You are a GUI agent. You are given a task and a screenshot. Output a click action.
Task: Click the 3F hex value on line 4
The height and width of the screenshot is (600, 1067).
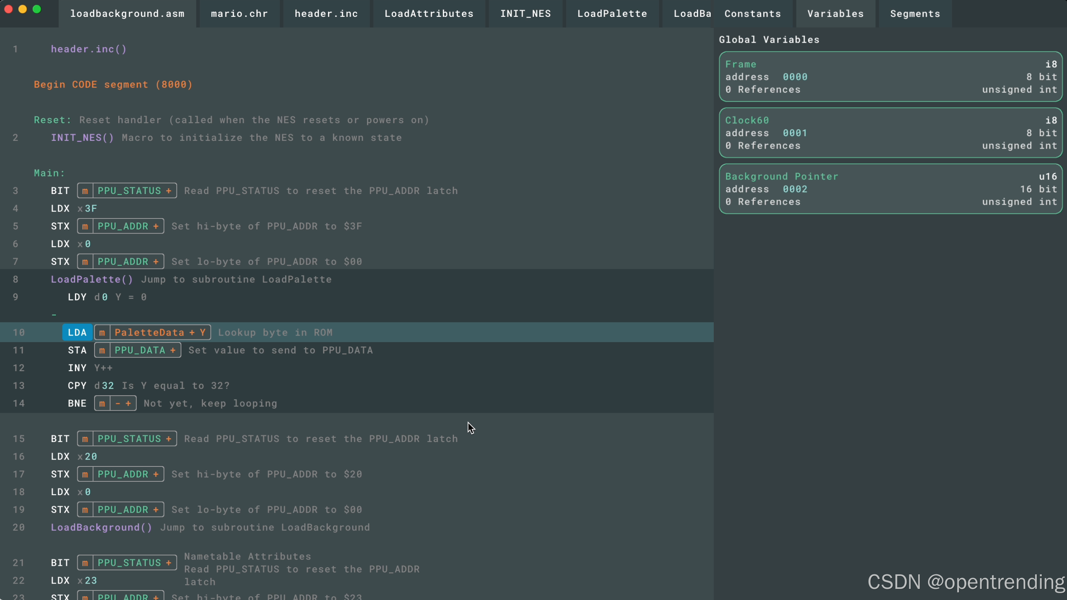tap(91, 209)
